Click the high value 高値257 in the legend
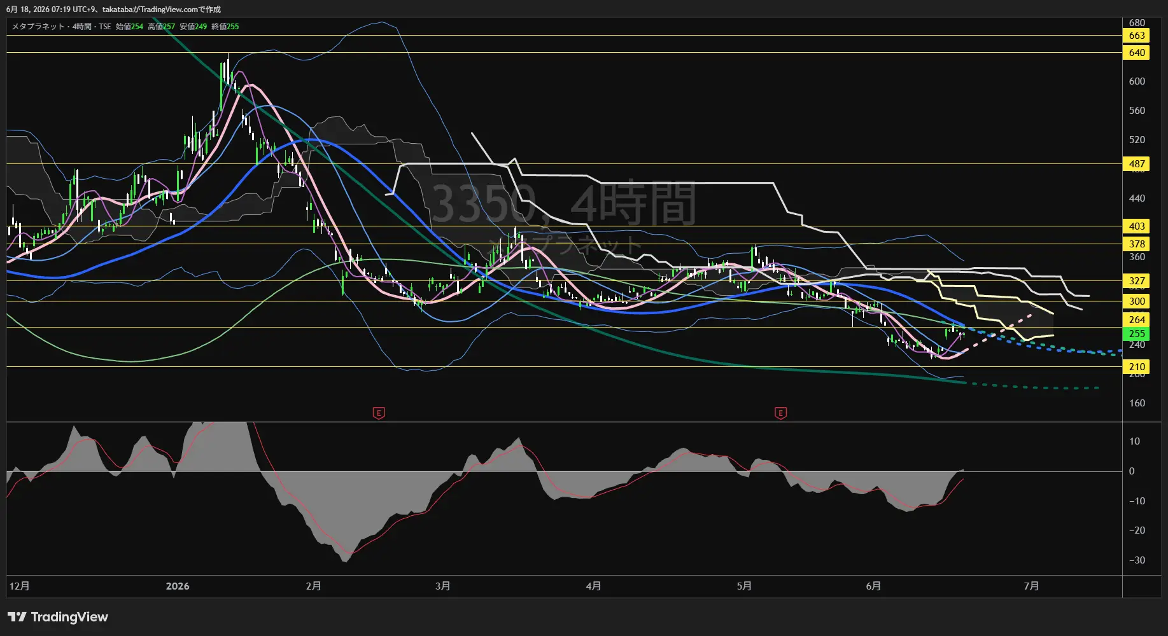Viewport: 1168px width, 636px height. 161,27
